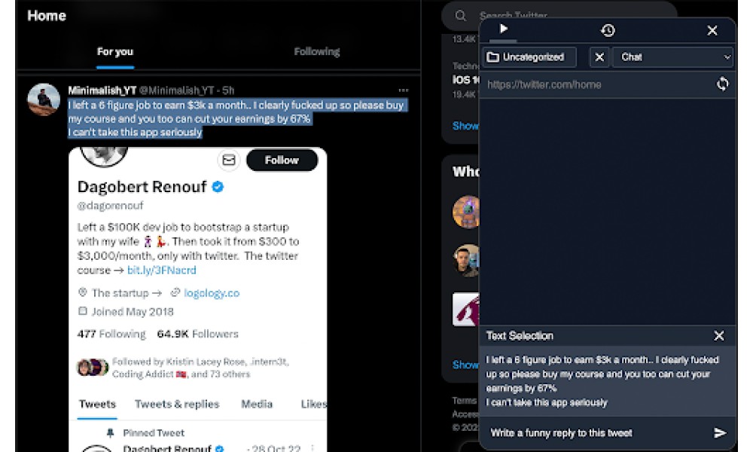Click 'Joined May 2018' text

coord(133,312)
